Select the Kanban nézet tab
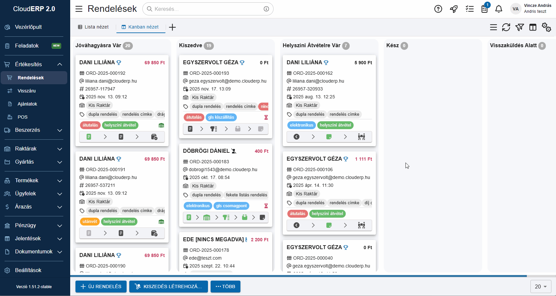The height and width of the screenshot is (296, 556). [x=141, y=27]
